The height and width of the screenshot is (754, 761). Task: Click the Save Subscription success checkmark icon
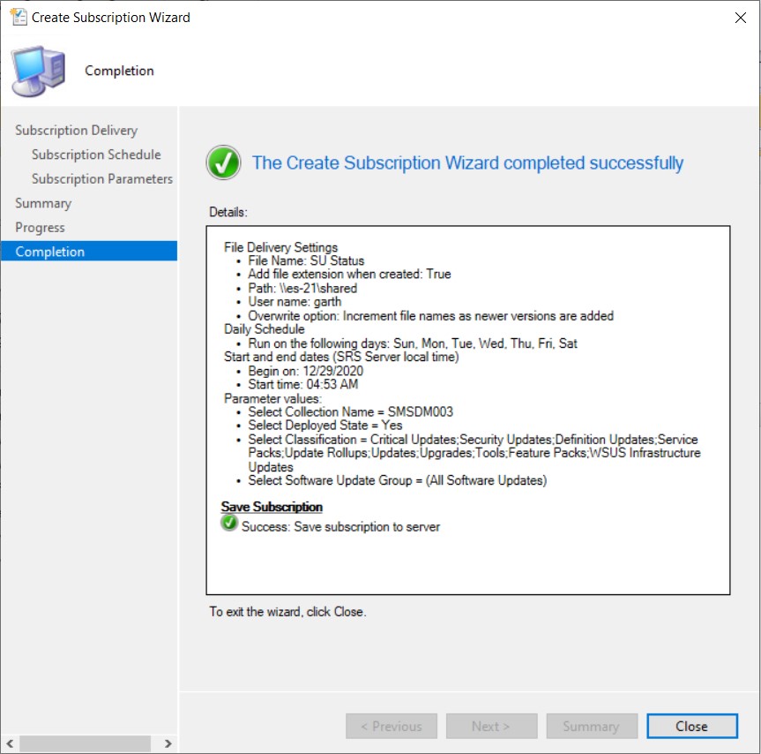pyautogui.click(x=229, y=523)
